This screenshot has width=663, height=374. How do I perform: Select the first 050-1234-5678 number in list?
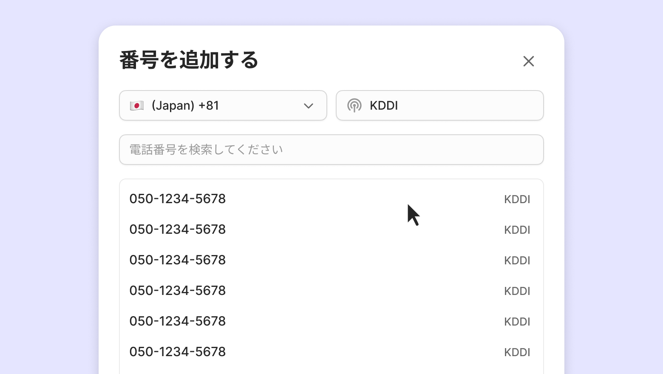[178, 199]
